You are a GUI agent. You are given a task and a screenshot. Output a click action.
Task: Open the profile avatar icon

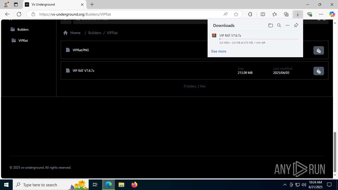click(6, 4)
